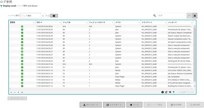Viewport: 204px width, 108px height.
Task: Click the イベント設定 button
Action: pos(155,105)
